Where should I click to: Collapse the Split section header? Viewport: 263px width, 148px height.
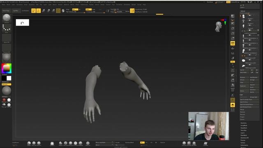click(x=241, y=95)
